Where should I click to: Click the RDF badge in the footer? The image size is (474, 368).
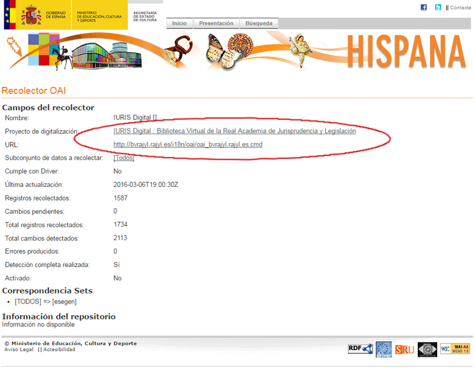[360, 349]
